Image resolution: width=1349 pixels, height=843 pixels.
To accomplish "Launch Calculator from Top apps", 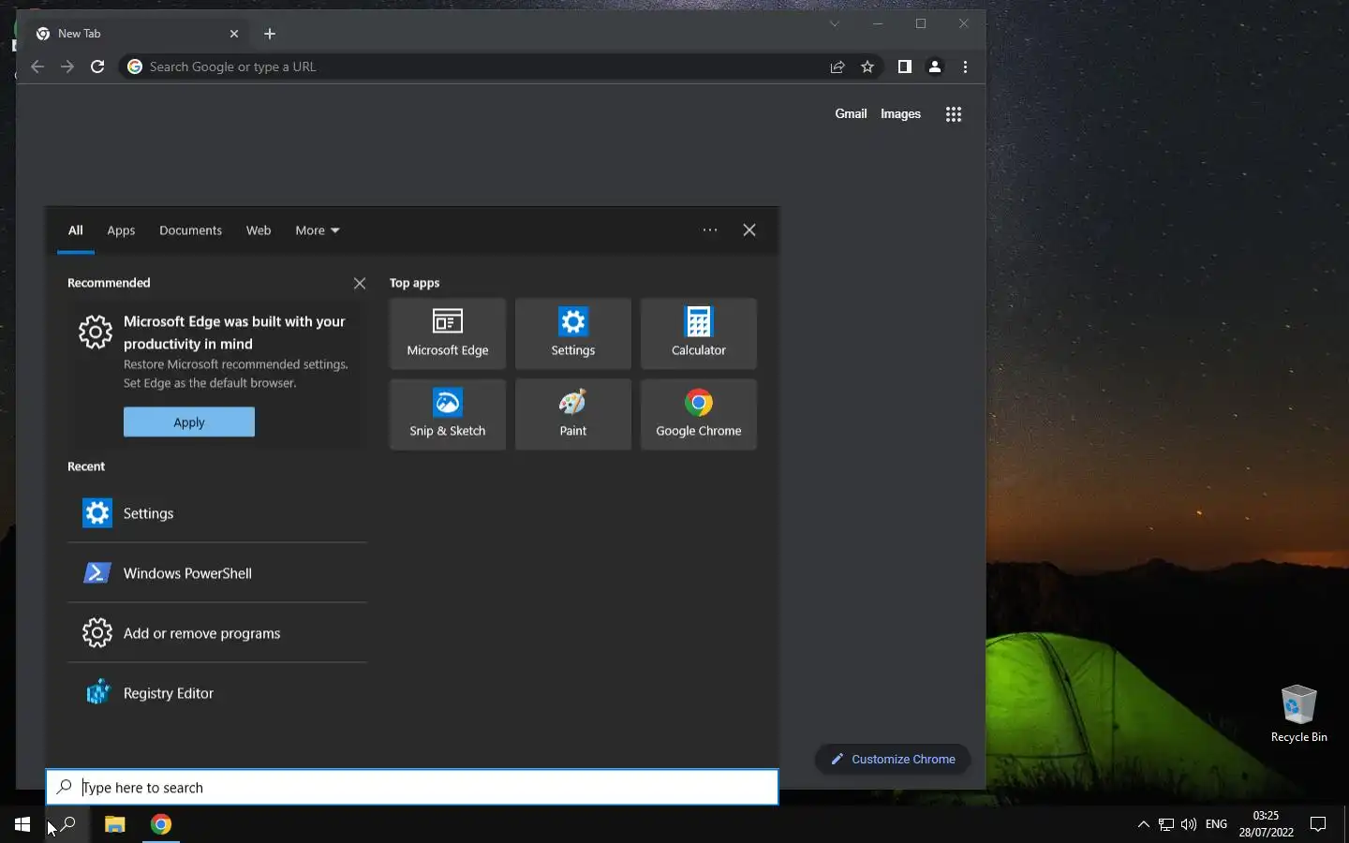I will tap(699, 333).
